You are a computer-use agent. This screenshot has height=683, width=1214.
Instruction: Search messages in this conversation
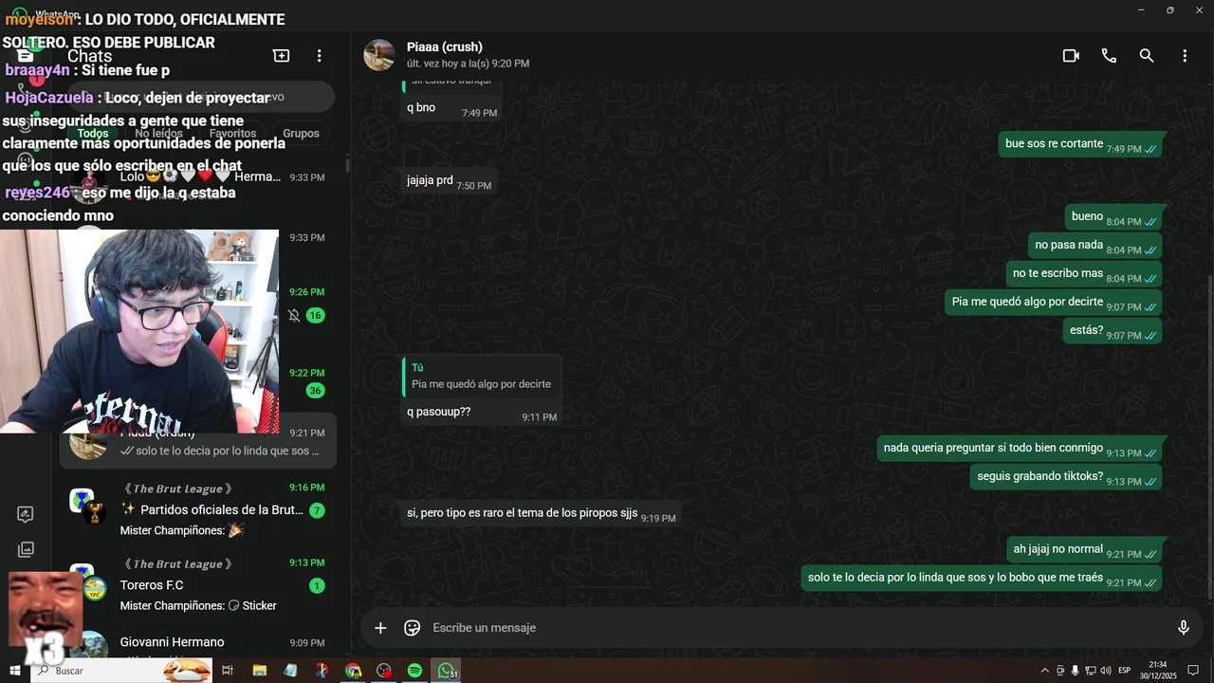point(1147,56)
